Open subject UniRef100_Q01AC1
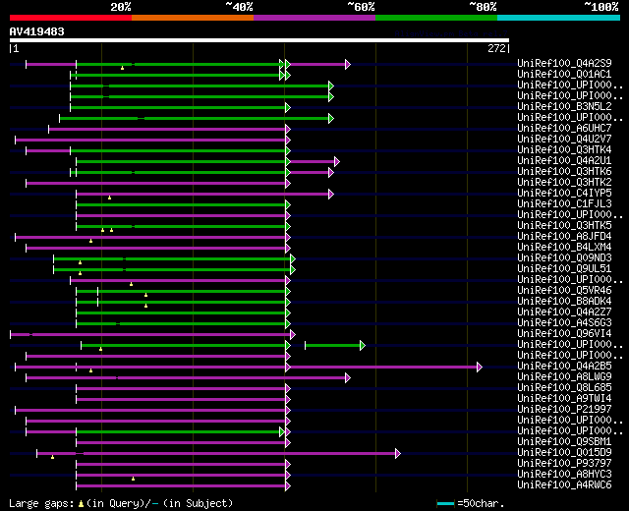 click(564, 75)
